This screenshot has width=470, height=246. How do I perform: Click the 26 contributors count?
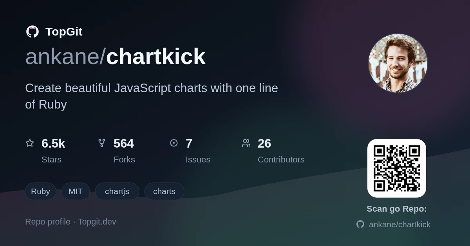click(264, 144)
